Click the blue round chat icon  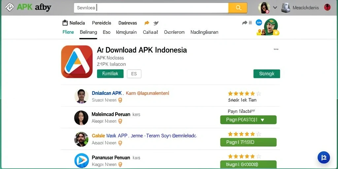(x=259, y=22)
